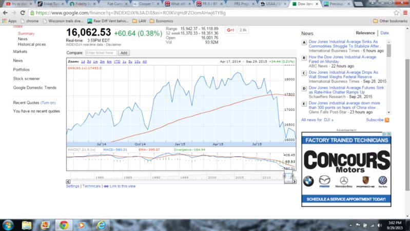Set chart zoom to 1d
The width and height of the screenshot is (410, 231).
coord(83,62)
